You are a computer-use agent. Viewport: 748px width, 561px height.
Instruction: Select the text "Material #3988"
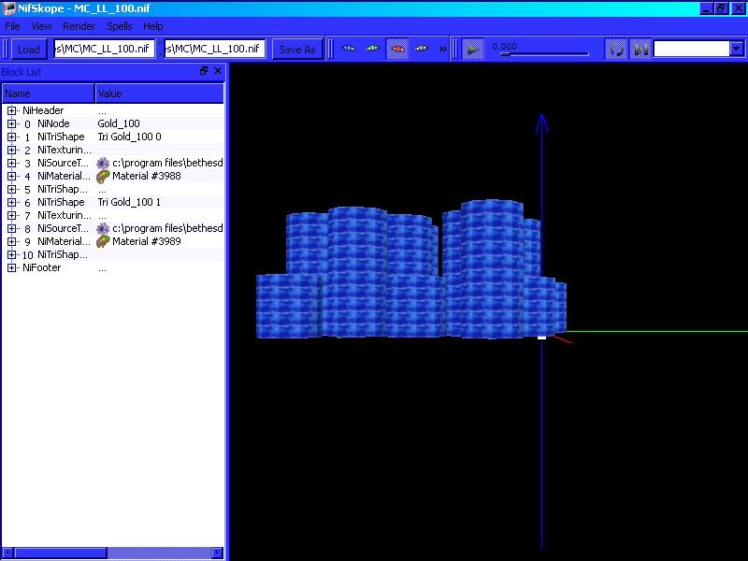[147, 176]
